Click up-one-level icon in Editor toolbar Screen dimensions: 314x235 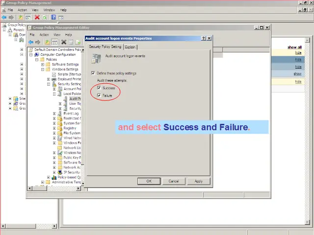point(47,42)
